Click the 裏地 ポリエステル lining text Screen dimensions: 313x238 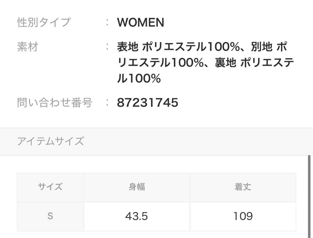[x=254, y=63]
